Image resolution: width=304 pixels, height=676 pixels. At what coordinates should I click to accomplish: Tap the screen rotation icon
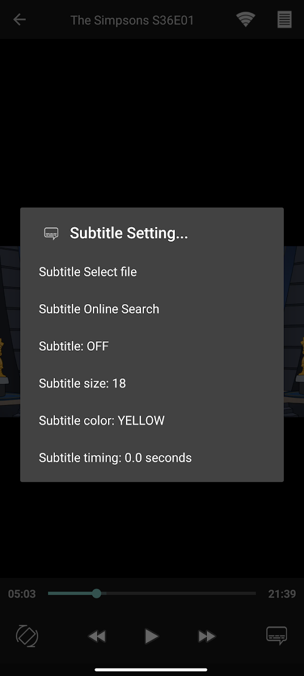27,636
